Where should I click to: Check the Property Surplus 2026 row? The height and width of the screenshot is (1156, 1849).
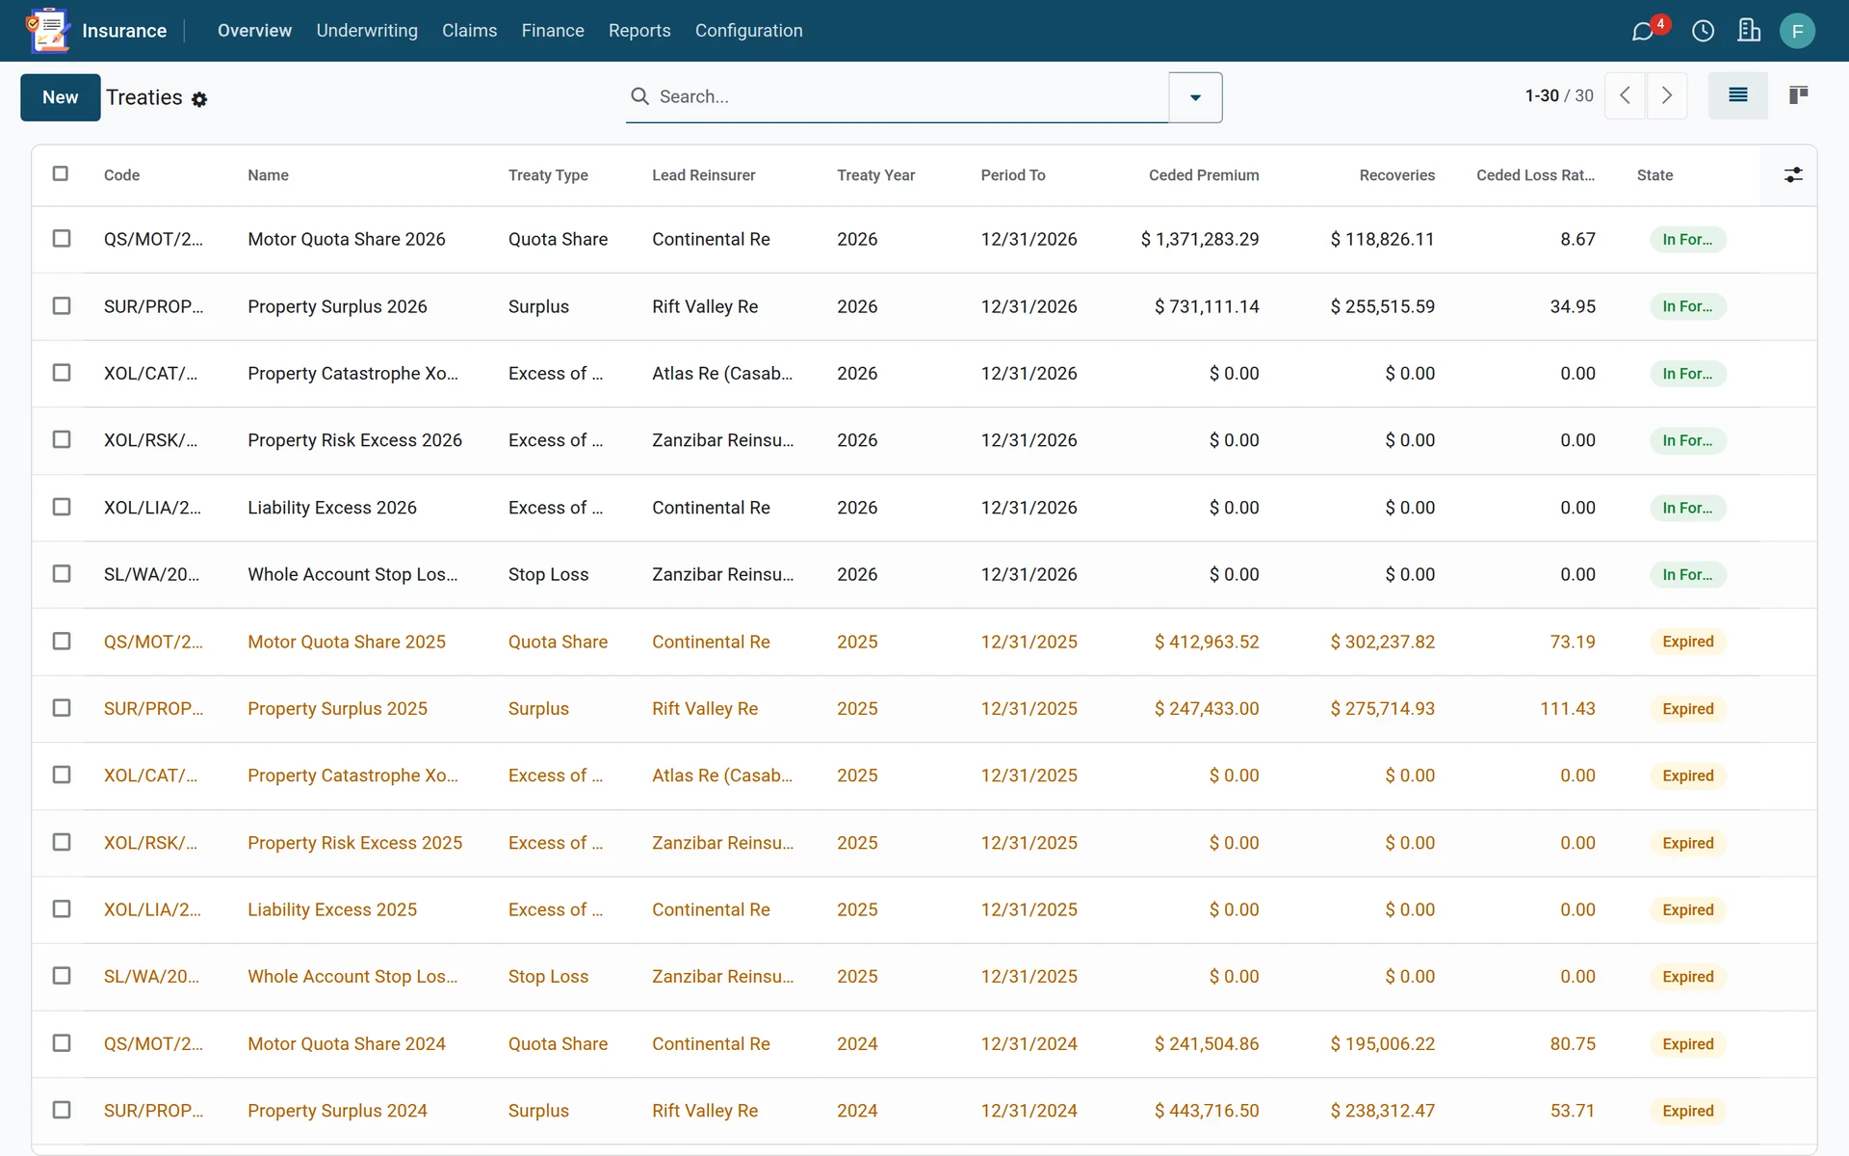tap(62, 305)
